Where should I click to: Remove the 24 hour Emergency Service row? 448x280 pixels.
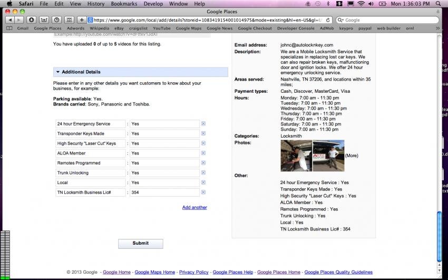pos(203,124)
